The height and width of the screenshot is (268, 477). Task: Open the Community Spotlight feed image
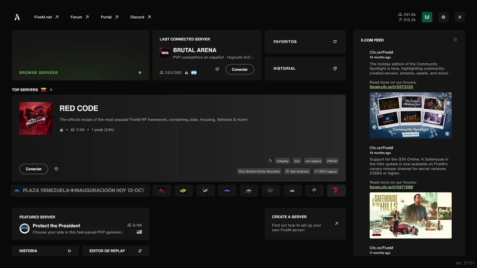411,115
